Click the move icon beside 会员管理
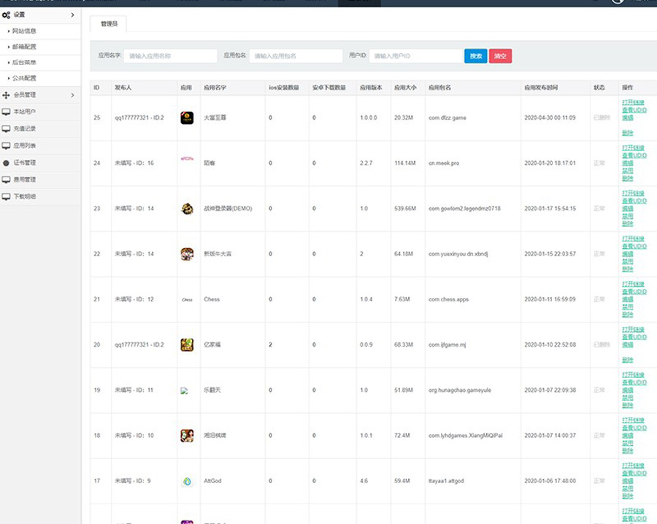Viewport: 657px width, 524px height. 7,95
